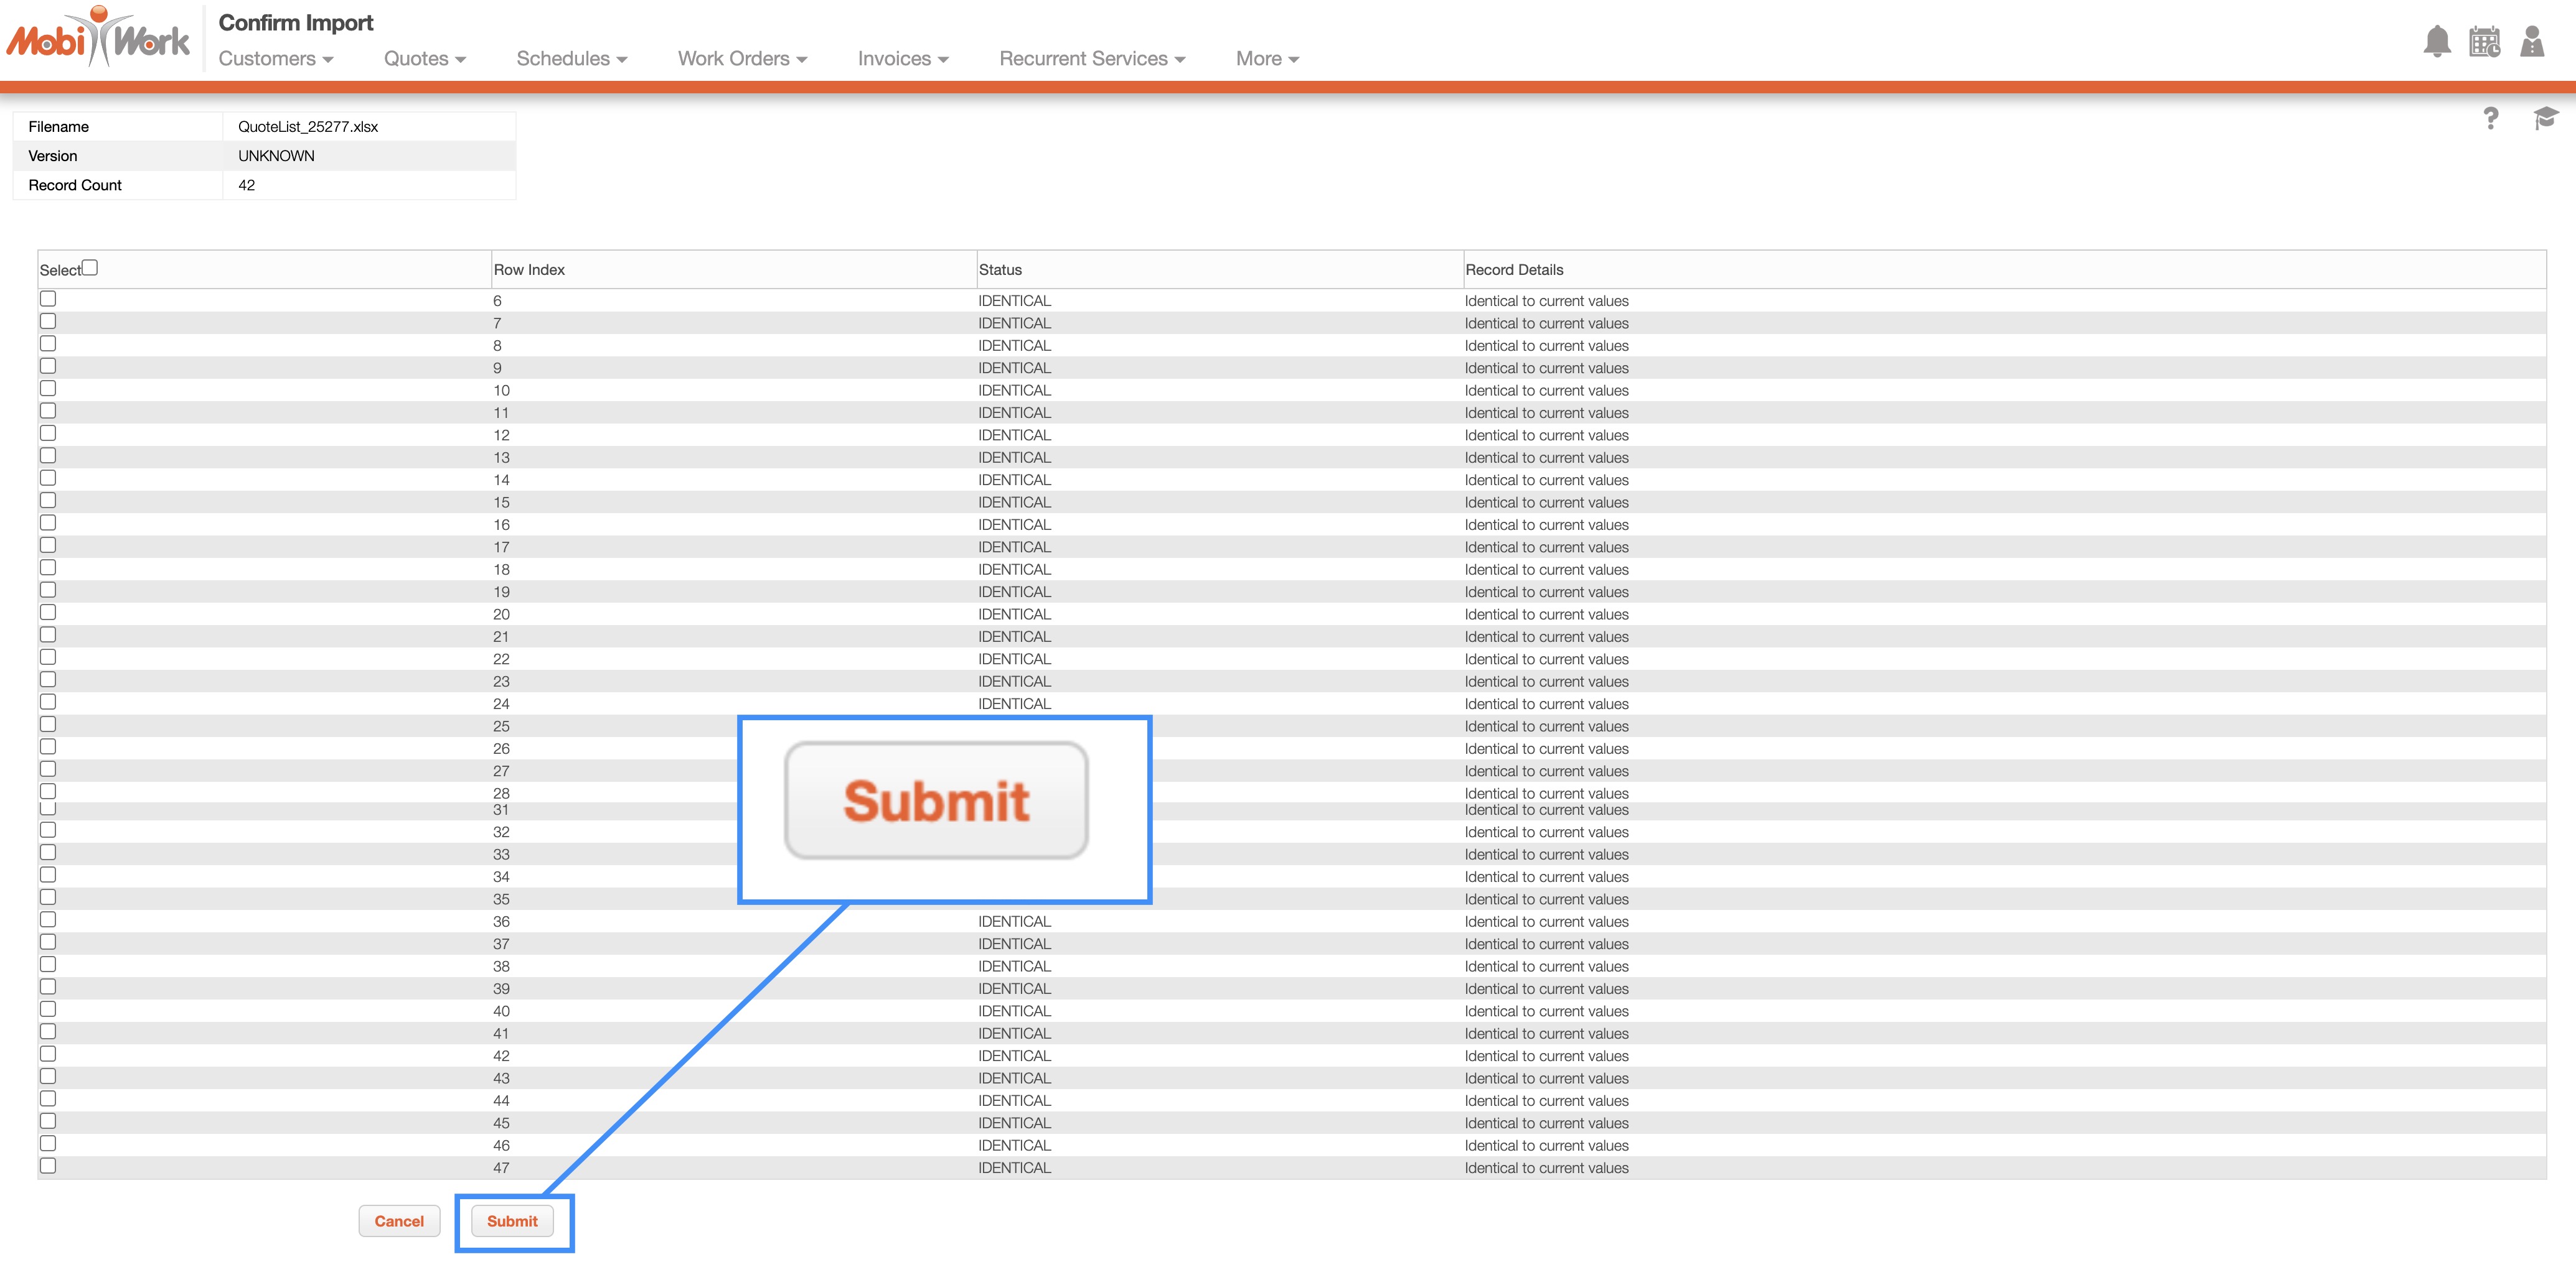Check the box for row index 6
2576x1285 pixels.
pos(48,299)
